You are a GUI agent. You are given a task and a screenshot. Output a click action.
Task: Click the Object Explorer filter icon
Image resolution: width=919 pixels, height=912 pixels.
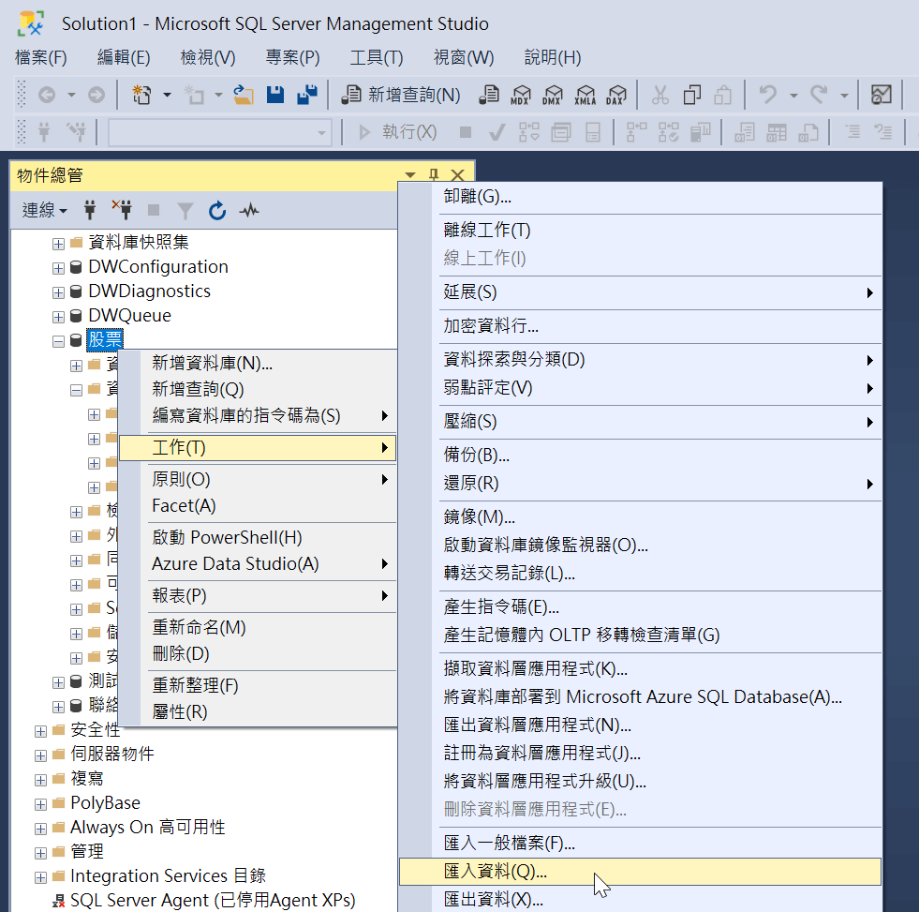point(185,210)
